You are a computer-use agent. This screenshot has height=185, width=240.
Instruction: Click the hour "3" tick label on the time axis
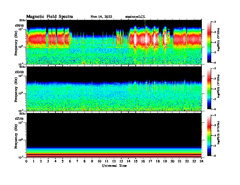click(48, 161)
